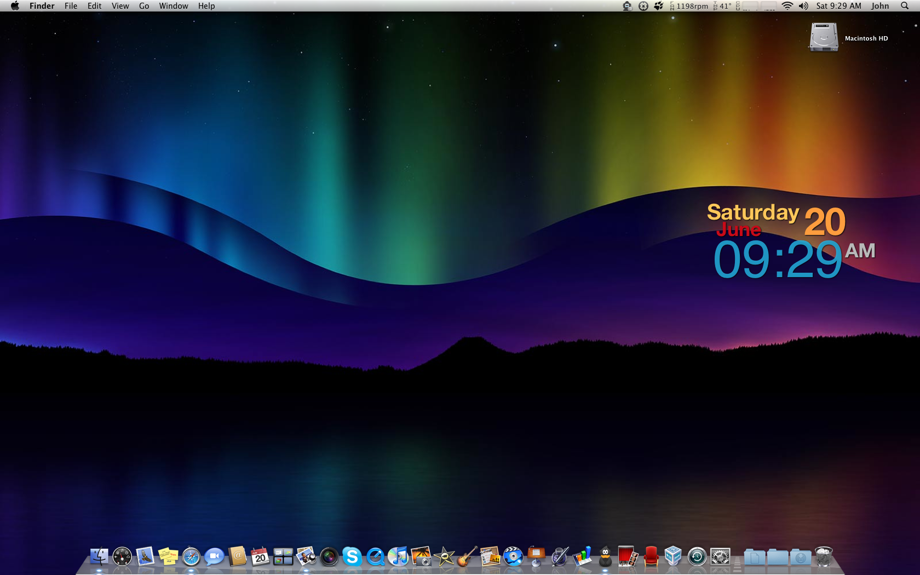The width and height of the screenshot is (920, 575).
Task: Open the iCal calendar icon
Action: coord(260,557)
